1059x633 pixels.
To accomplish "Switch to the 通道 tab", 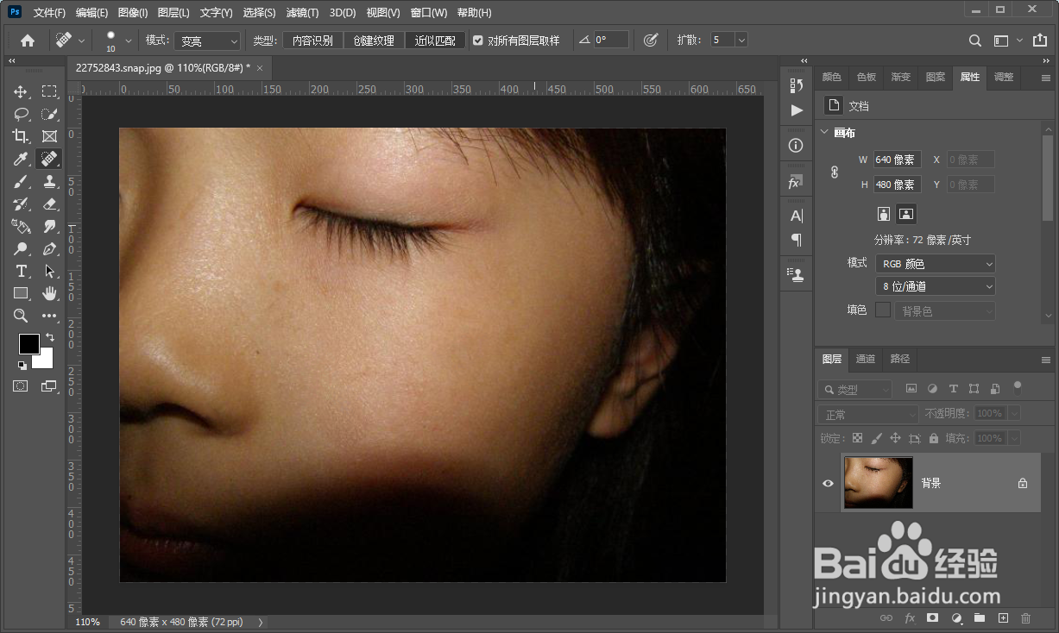I will (x=865, y=359).
